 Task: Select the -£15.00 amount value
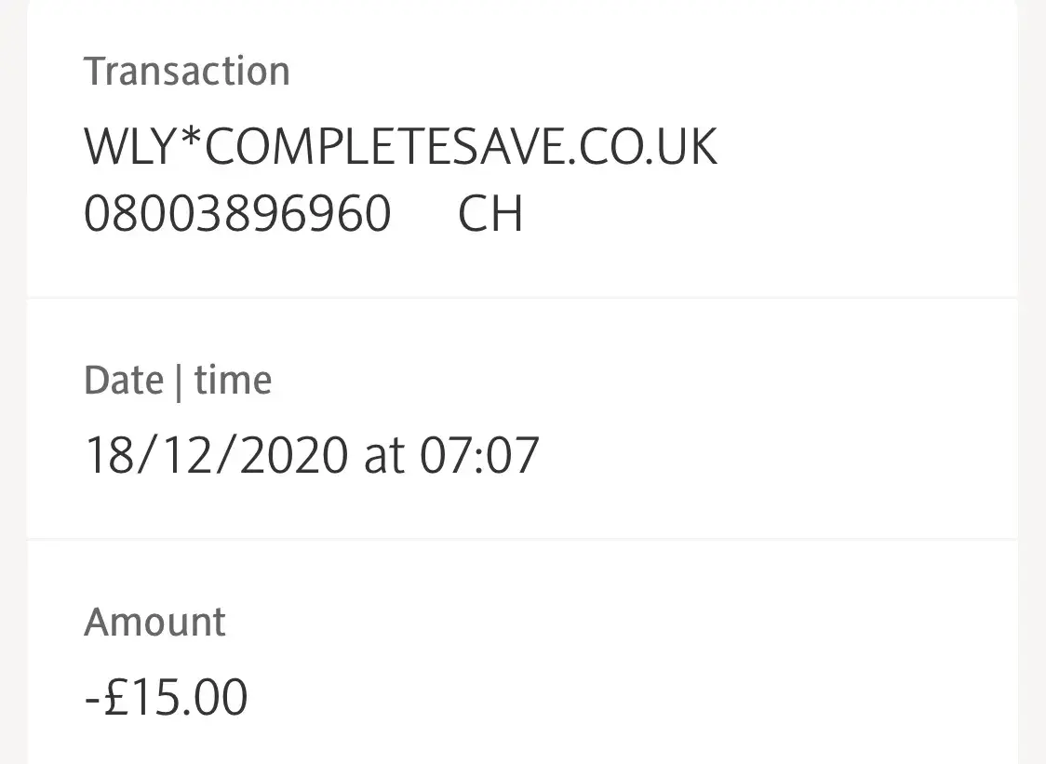click(166, 697)
